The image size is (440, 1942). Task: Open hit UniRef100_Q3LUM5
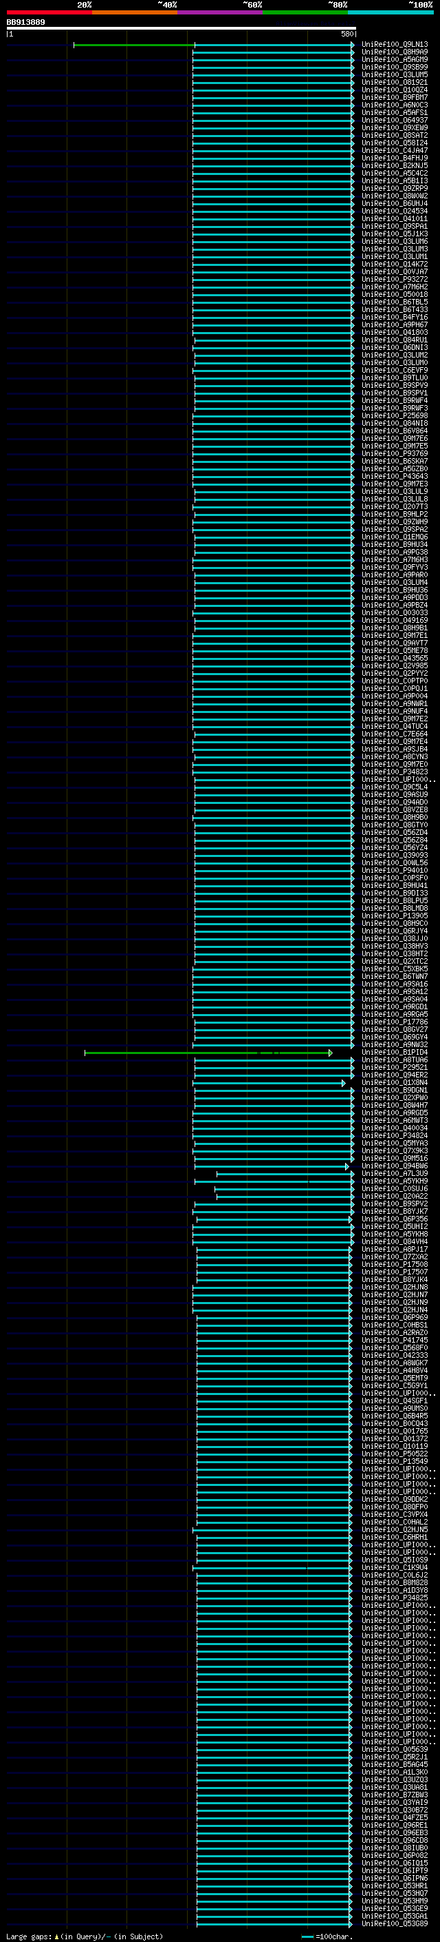pyautogui.click(x=394, y=74)
